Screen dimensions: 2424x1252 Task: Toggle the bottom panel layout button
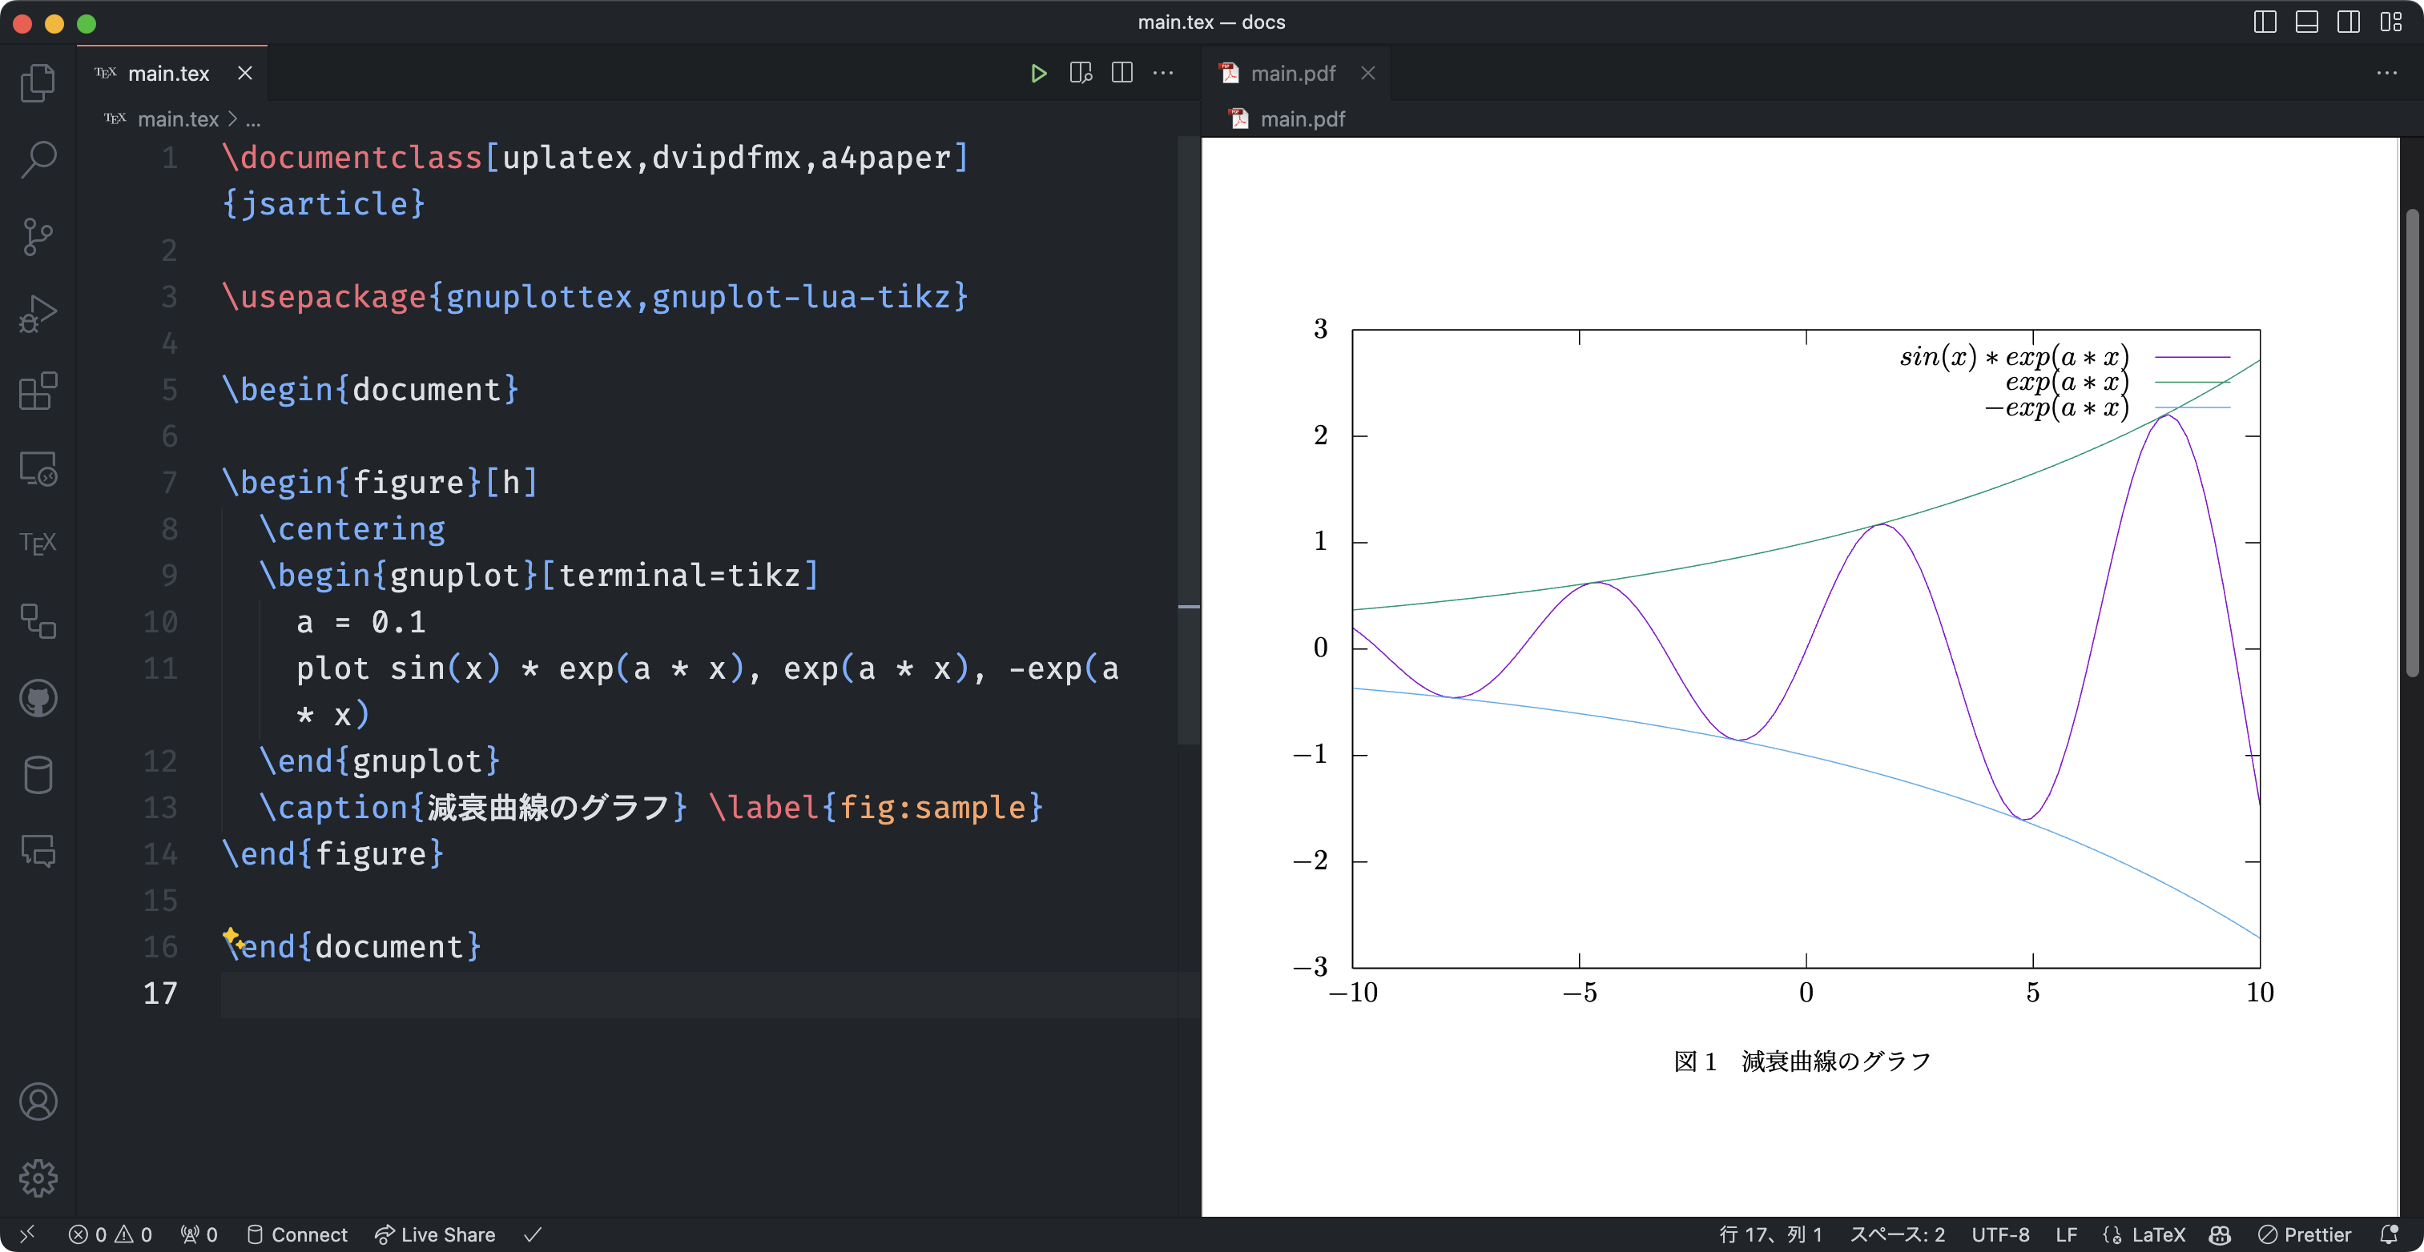(x=2306, y=22)
